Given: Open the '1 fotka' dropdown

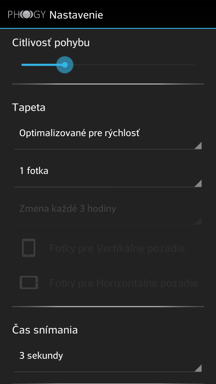Looking at the screenshot, I should (108, 175).
